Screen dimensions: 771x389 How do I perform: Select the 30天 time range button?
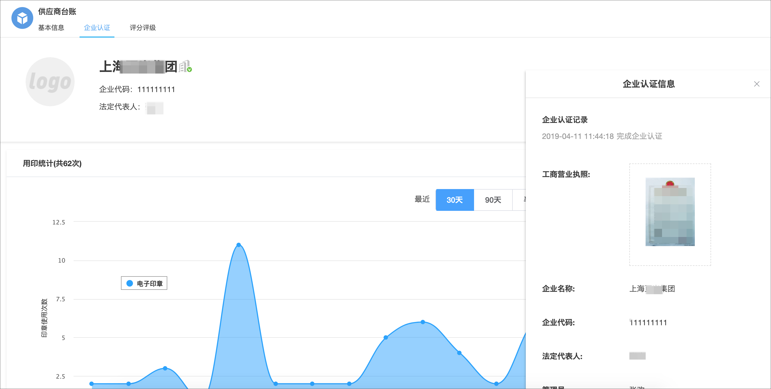point(455,200)
